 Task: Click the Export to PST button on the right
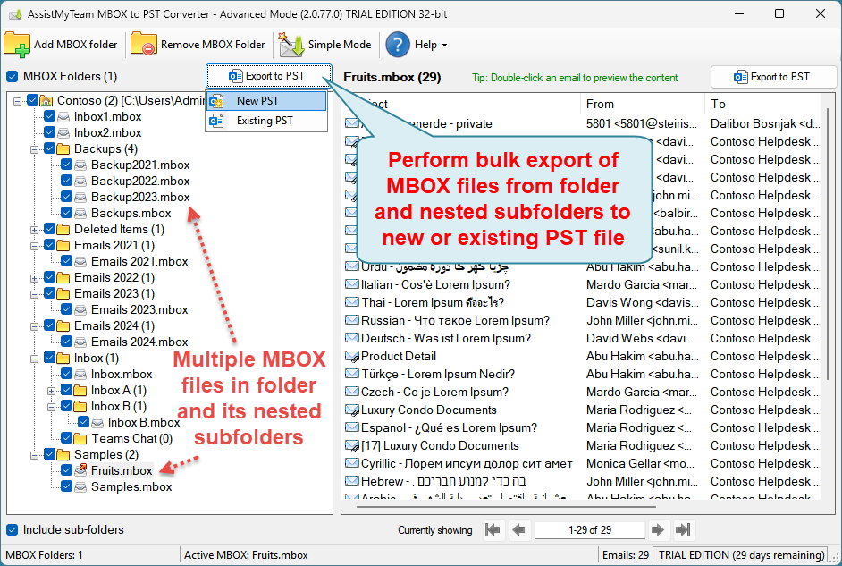pos(772,77)
